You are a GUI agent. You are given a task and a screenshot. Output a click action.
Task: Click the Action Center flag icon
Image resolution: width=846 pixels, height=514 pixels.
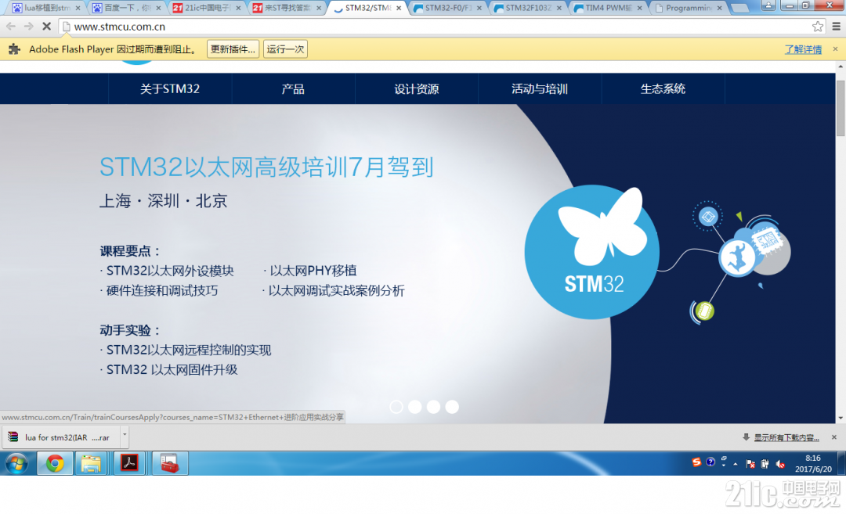coord(750,464)
